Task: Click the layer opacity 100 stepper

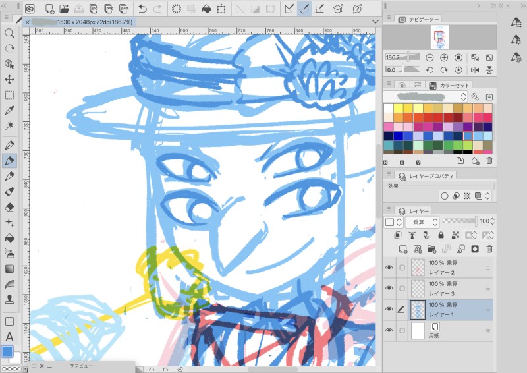Action: [x=492, y=221]
